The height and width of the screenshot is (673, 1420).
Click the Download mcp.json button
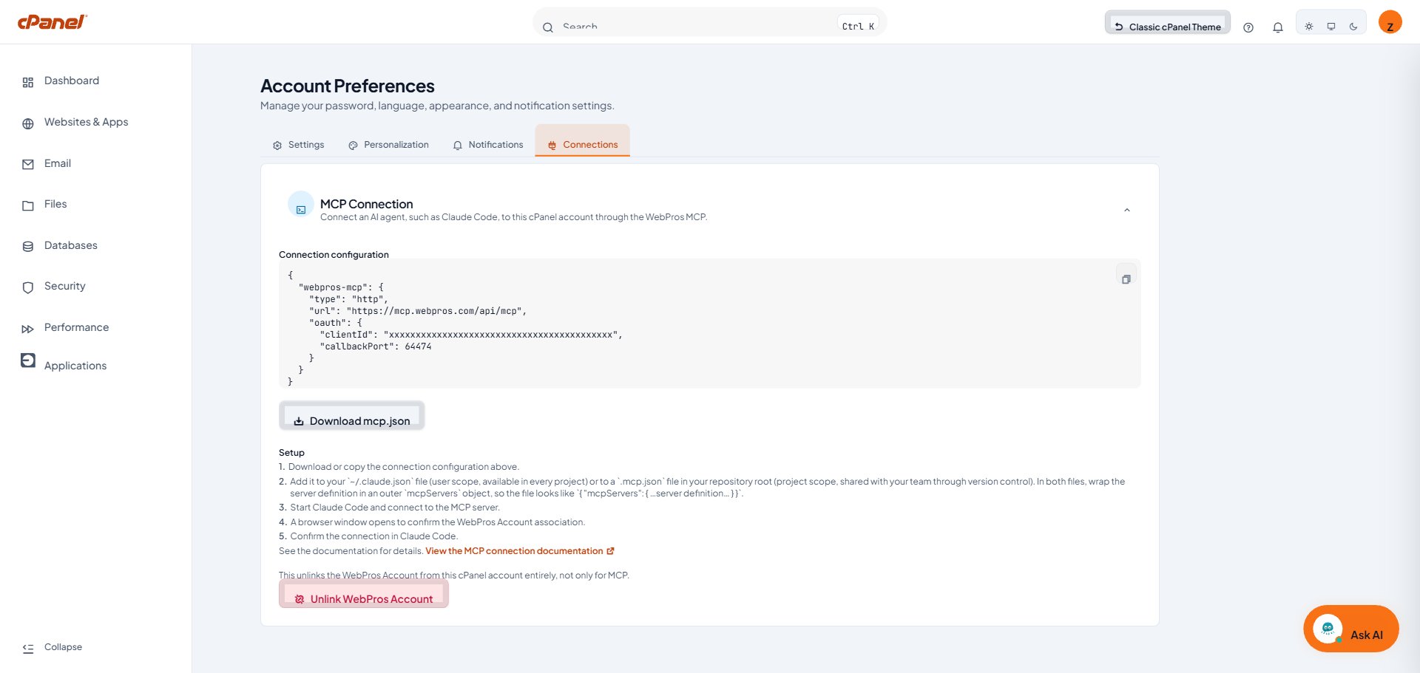pos(352,416)
